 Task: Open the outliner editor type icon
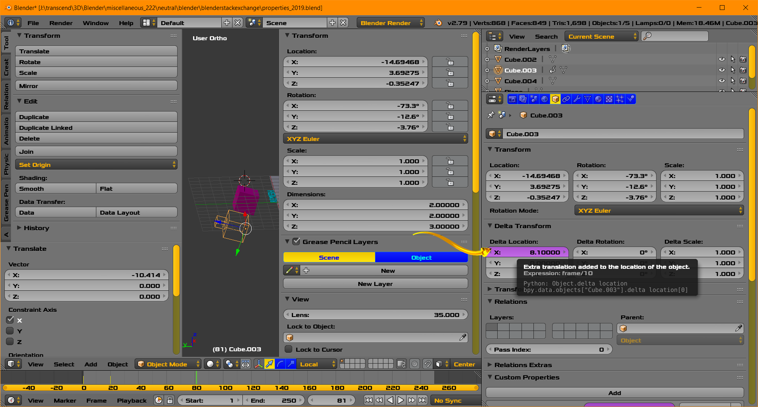tap(495, 36)
